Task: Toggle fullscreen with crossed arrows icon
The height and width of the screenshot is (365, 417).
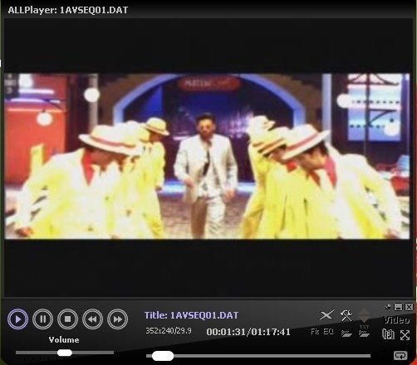Action: pyautogui.click(x=405, y=335)
